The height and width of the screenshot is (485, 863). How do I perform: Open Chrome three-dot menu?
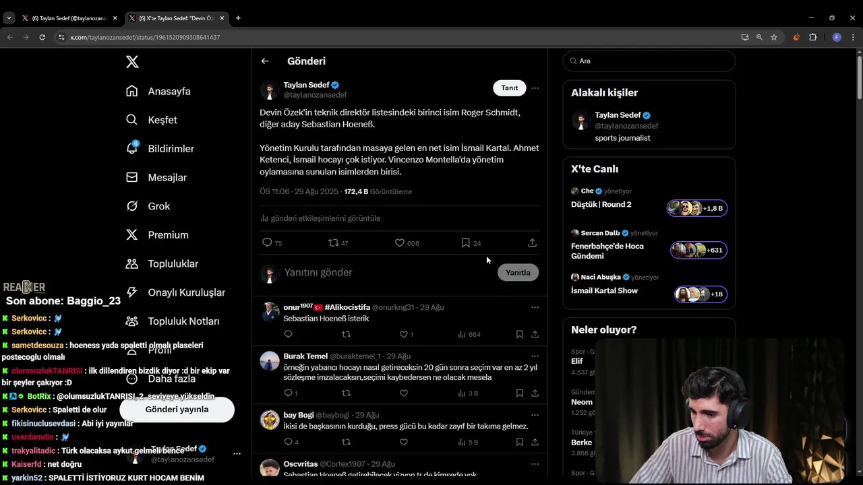tap(852, 37)
